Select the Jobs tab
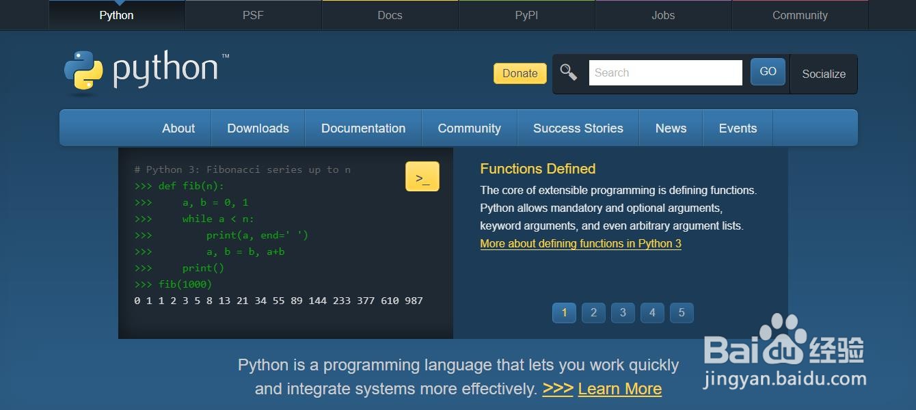916x410 pixels. 663,15
